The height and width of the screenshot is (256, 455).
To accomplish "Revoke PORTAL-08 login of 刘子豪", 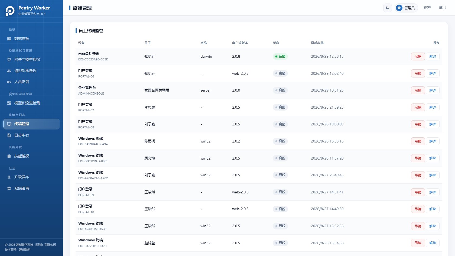I will point(418,124).
